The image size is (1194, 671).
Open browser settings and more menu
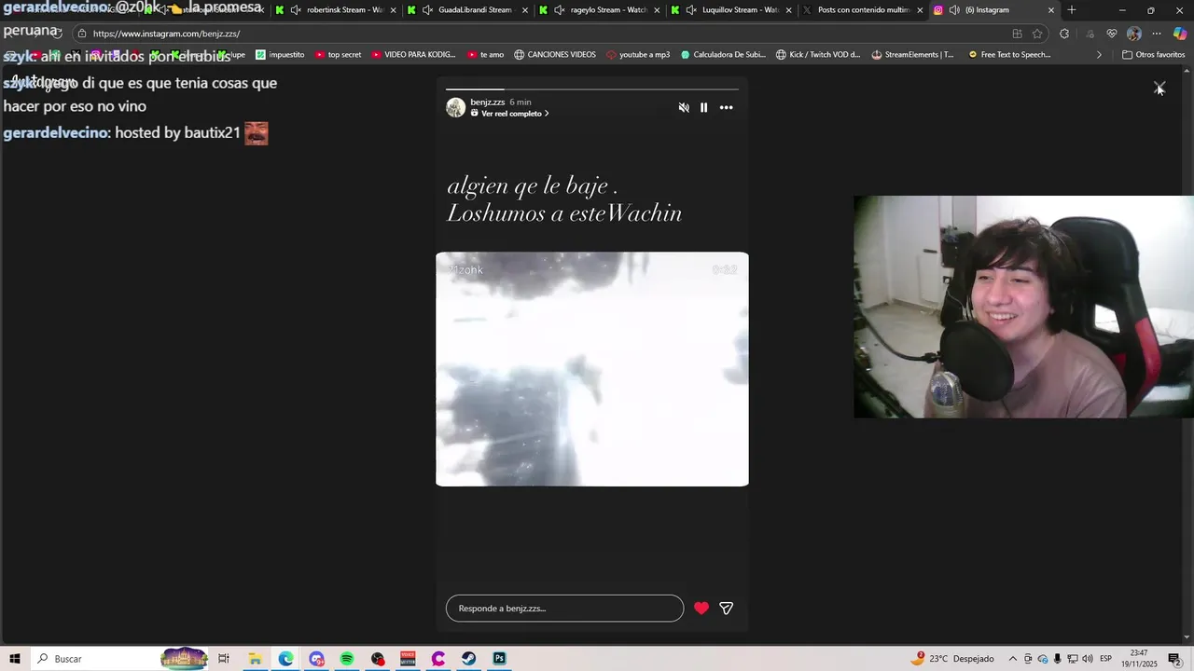tap(1157, 34)
